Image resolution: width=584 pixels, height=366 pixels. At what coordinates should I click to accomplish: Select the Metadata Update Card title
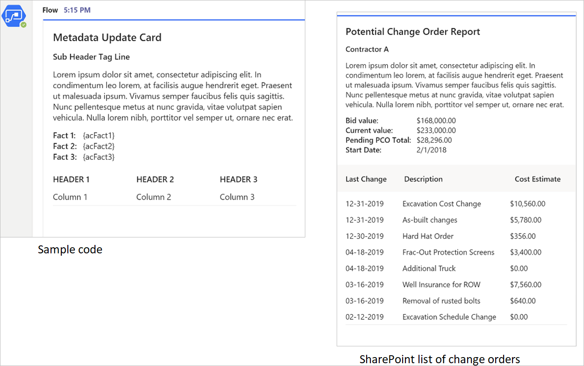[107, 38]
